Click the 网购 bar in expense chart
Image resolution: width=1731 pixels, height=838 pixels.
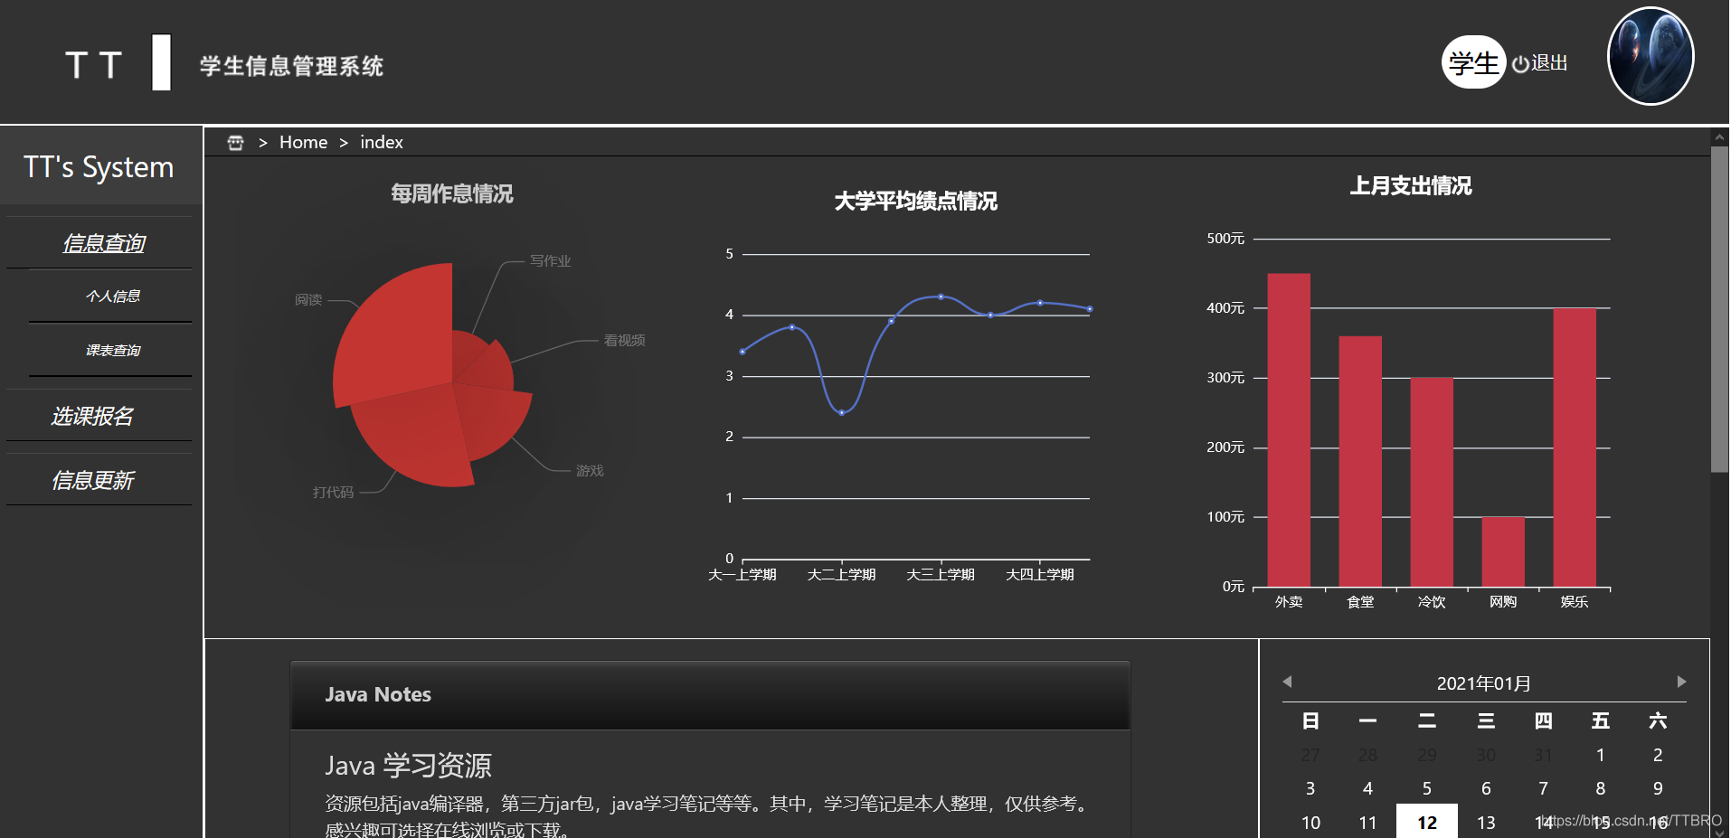[x=1503, y=551]
